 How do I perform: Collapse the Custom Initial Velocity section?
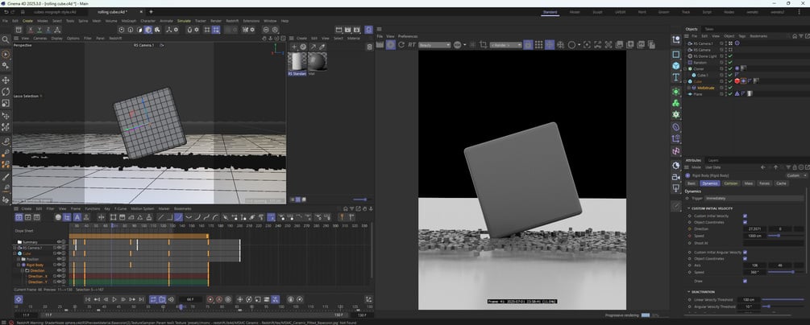689,208
